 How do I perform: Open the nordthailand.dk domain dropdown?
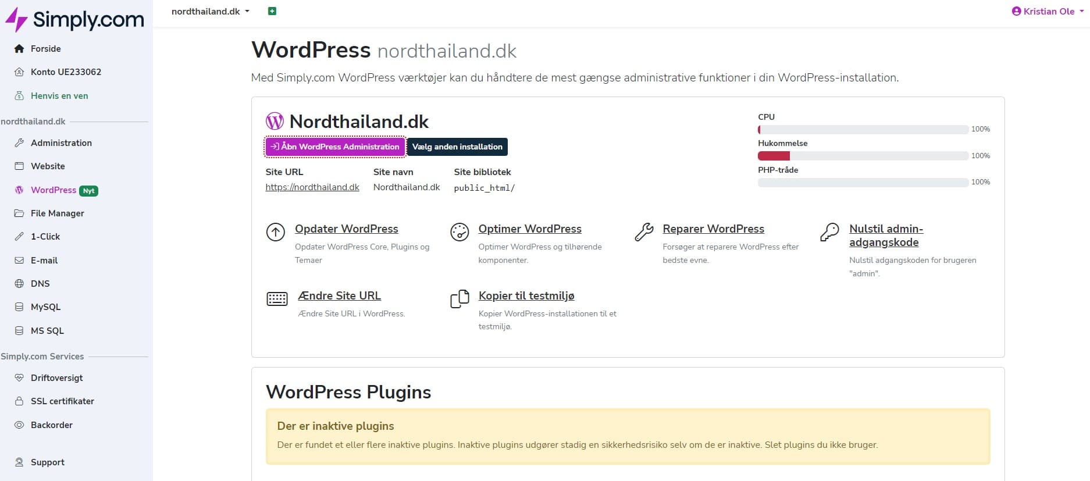point(211,11)
